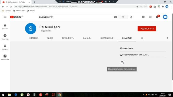Go forward in browser
Image resolution: width=173 pixels, height=97 pixels.
pyautogui.click(x=7, y=6)
